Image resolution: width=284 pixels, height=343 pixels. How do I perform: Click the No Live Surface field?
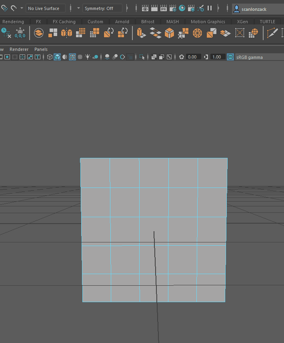coord(46,8)
